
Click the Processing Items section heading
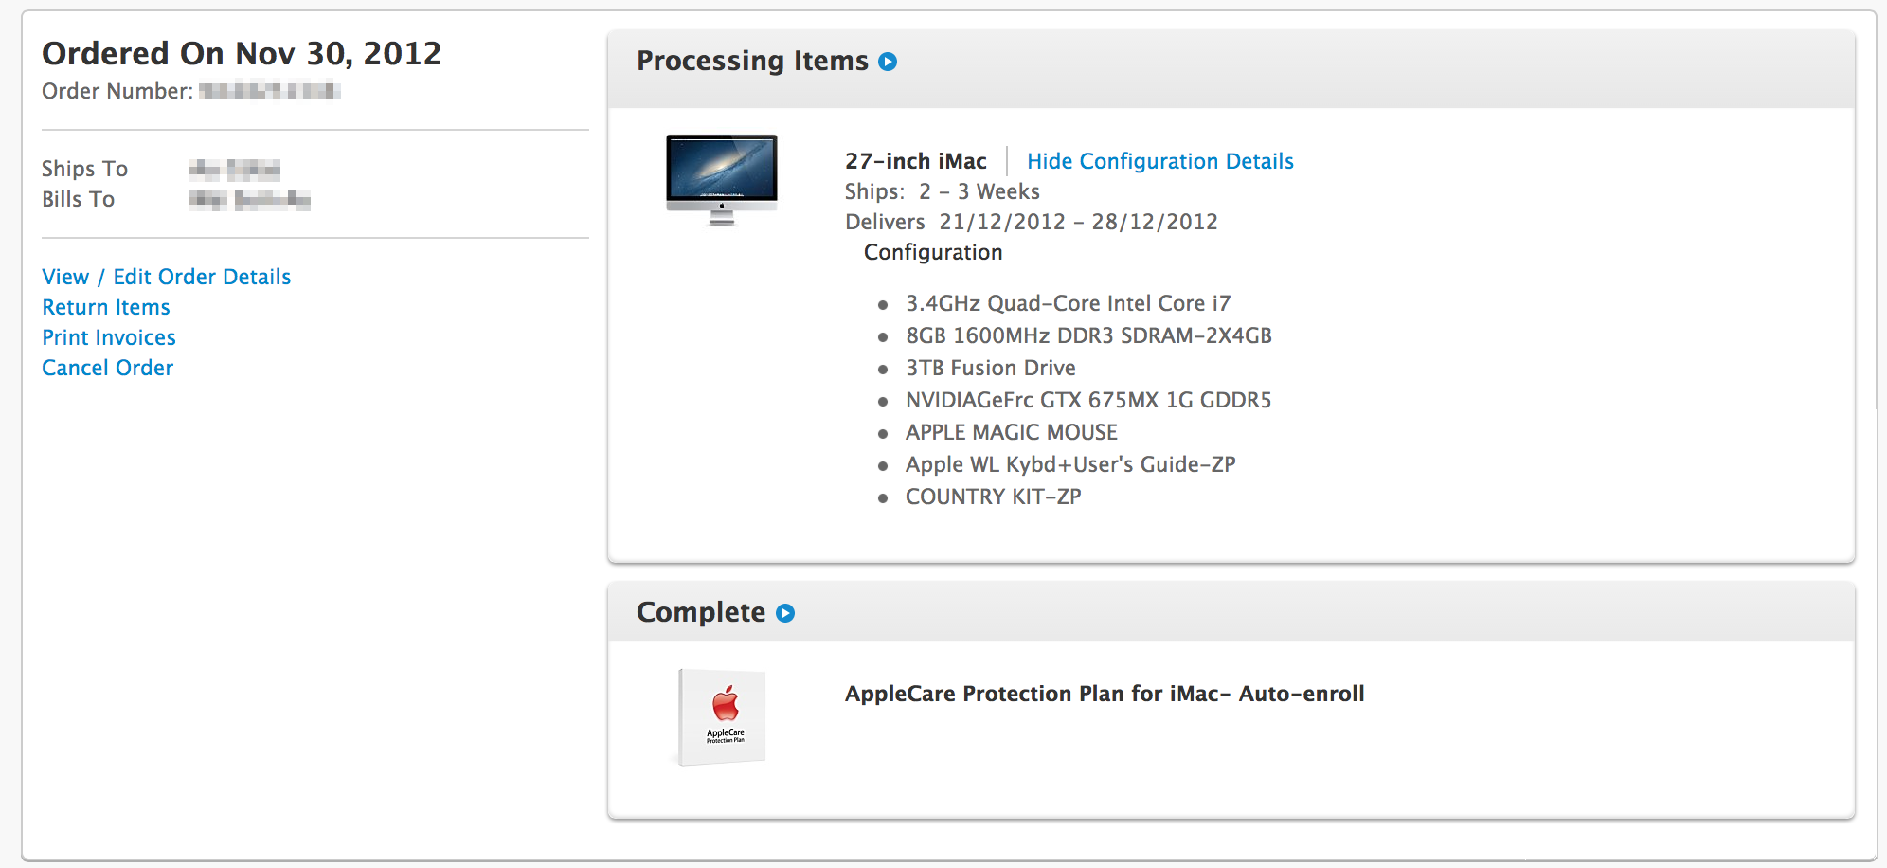(752, 61)
